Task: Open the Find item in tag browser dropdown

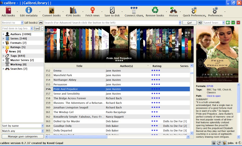Action: [32, 28]
